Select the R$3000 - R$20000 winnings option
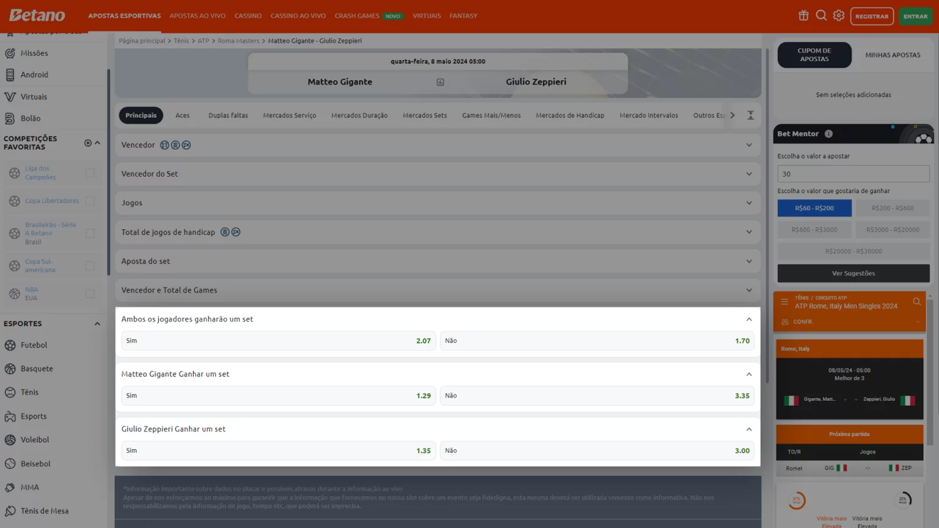This screenshot has width=939, height=528. point(893,230)
